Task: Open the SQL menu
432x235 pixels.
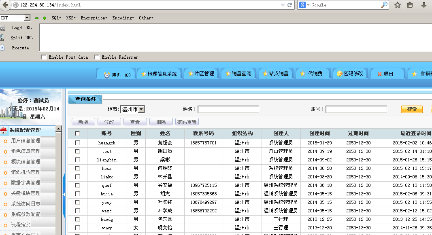Action: [x=56, y=18]
